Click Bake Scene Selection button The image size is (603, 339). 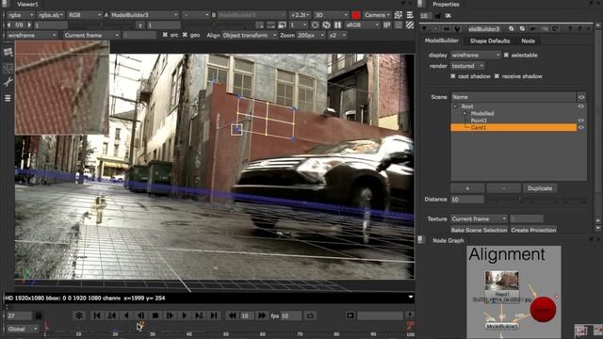click(480, 230)
